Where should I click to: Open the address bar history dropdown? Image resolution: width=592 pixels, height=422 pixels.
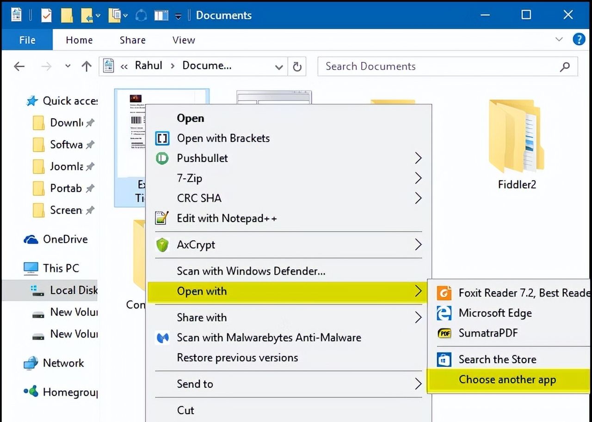(279, 67)
